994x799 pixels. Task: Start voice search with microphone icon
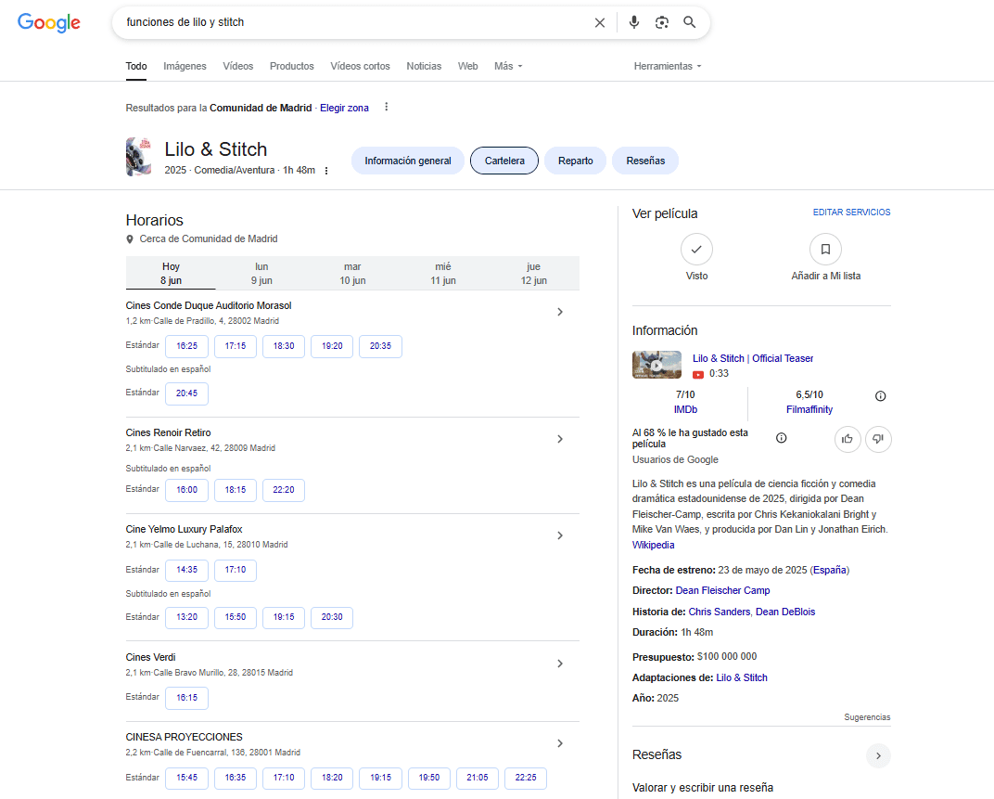point(634,23)
